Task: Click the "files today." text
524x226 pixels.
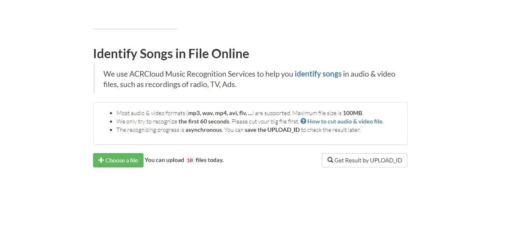Action: click(210, 160)
